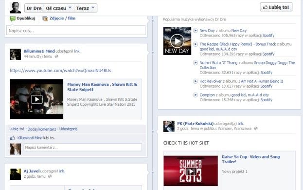
Task: Click globe privacy icon on Piotr Kukulski post
Action: tap(256, 129)
